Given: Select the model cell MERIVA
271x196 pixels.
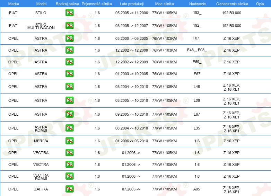Looking at the screenshot, I should [x=41, y=141].
